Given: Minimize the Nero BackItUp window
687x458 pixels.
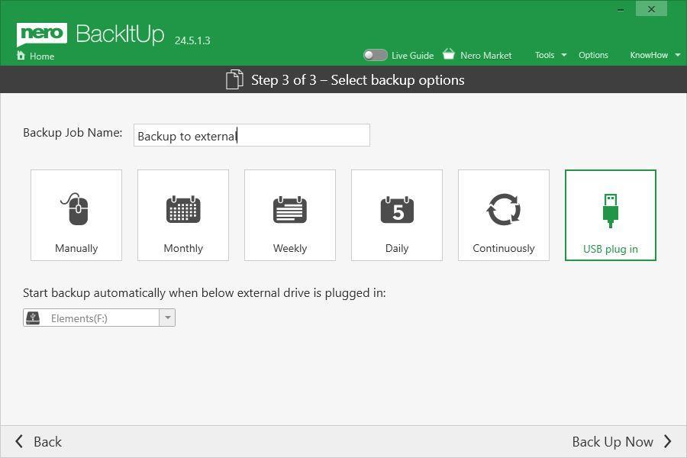Looking at the screenshot, I should pos(621,10).
